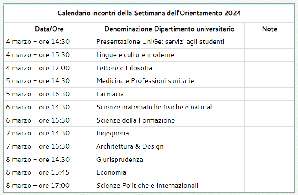
Task: Select 'Presentazione UniGe: servizi agli studenti' cell
Action: point(161,42)
